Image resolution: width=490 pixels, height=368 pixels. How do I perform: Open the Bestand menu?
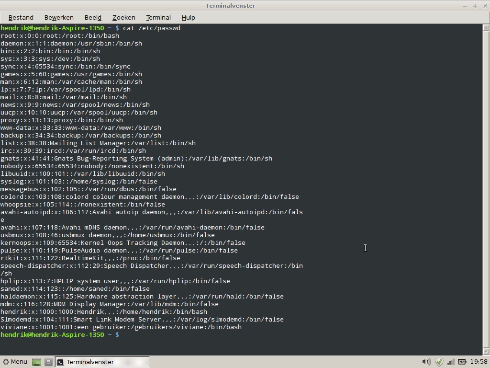pos(21,18)
